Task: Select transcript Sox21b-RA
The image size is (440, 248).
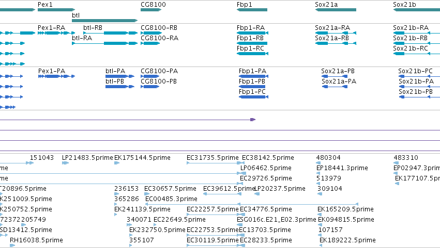Action: click(x=411, y=28)
